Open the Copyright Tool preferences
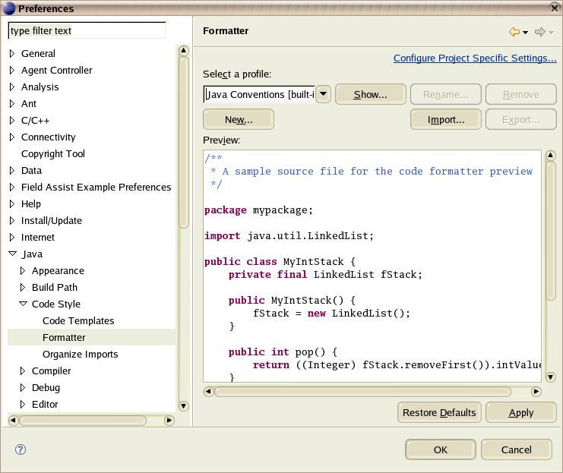 pyautogui.click(x=53, y=154)
